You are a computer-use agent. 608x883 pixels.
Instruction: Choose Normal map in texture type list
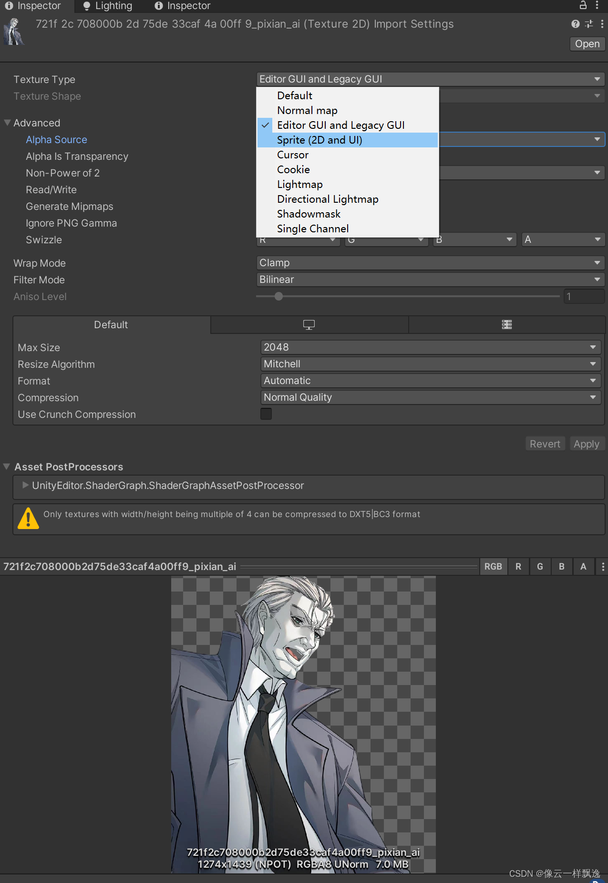[348, 110]
